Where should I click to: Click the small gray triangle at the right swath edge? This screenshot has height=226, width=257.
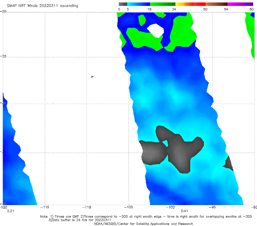pos(228,164)
